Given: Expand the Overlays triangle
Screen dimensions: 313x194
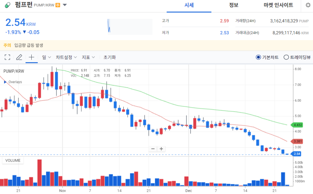Looking at the screenshot, I should pyautogui.click(x=5, y=82).
